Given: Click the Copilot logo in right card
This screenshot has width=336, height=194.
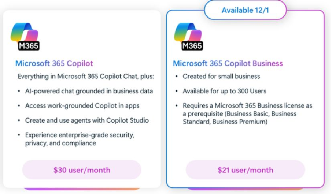Looking at the screenshot, I should [x=187, y=32].
